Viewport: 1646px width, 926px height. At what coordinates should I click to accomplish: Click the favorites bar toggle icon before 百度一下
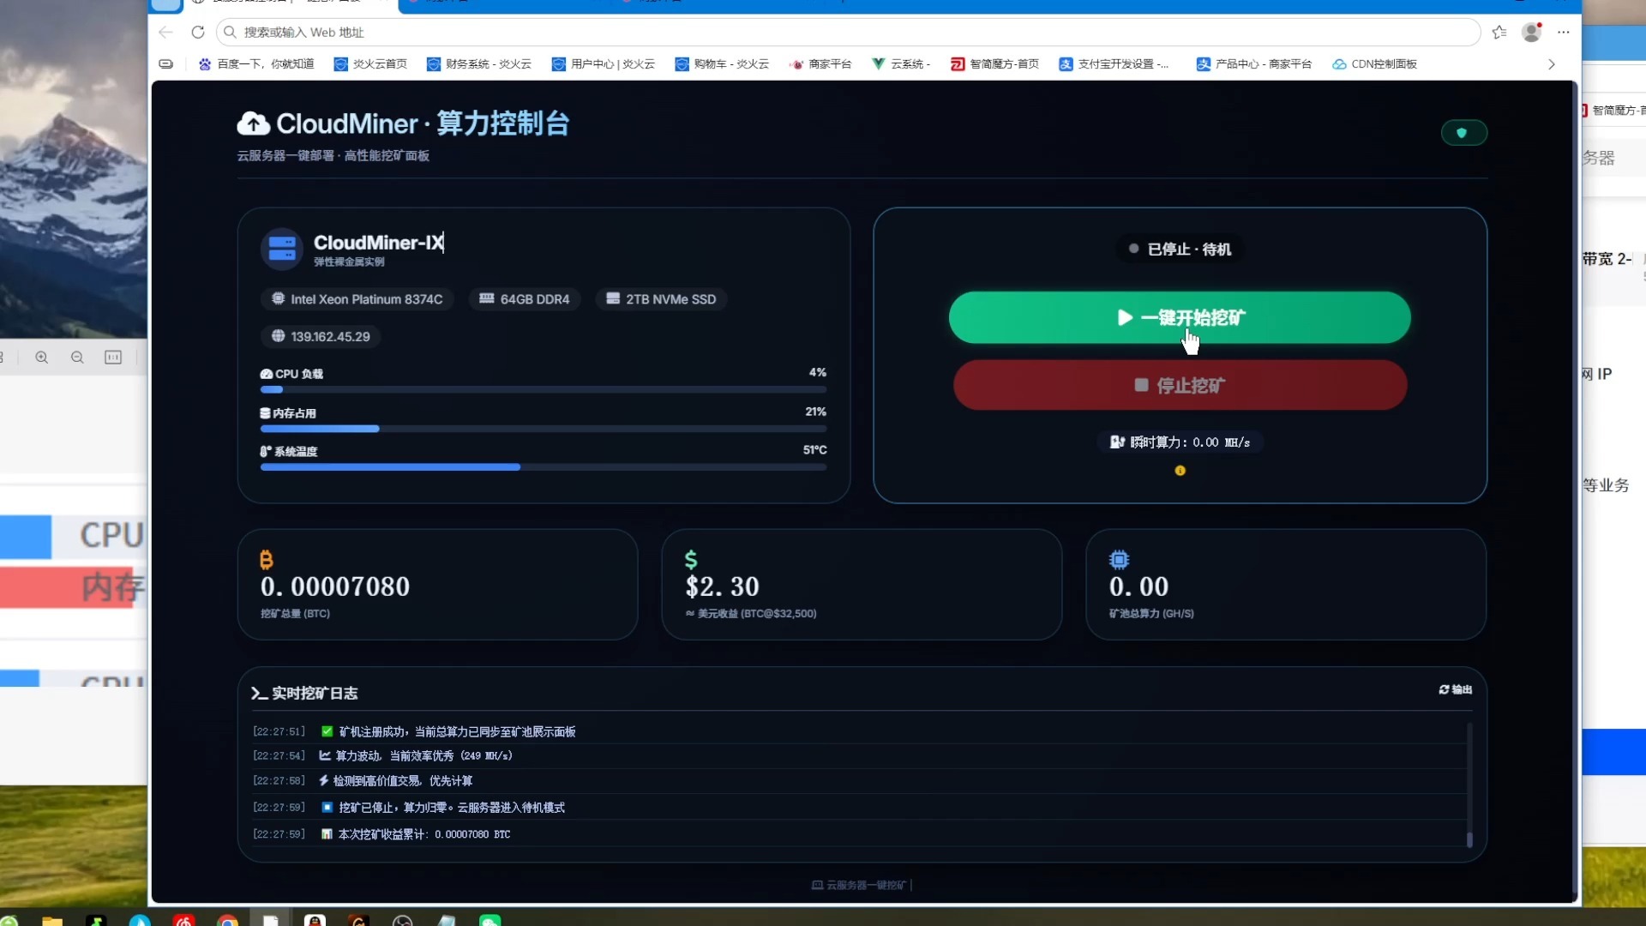(x=166, y=64)
